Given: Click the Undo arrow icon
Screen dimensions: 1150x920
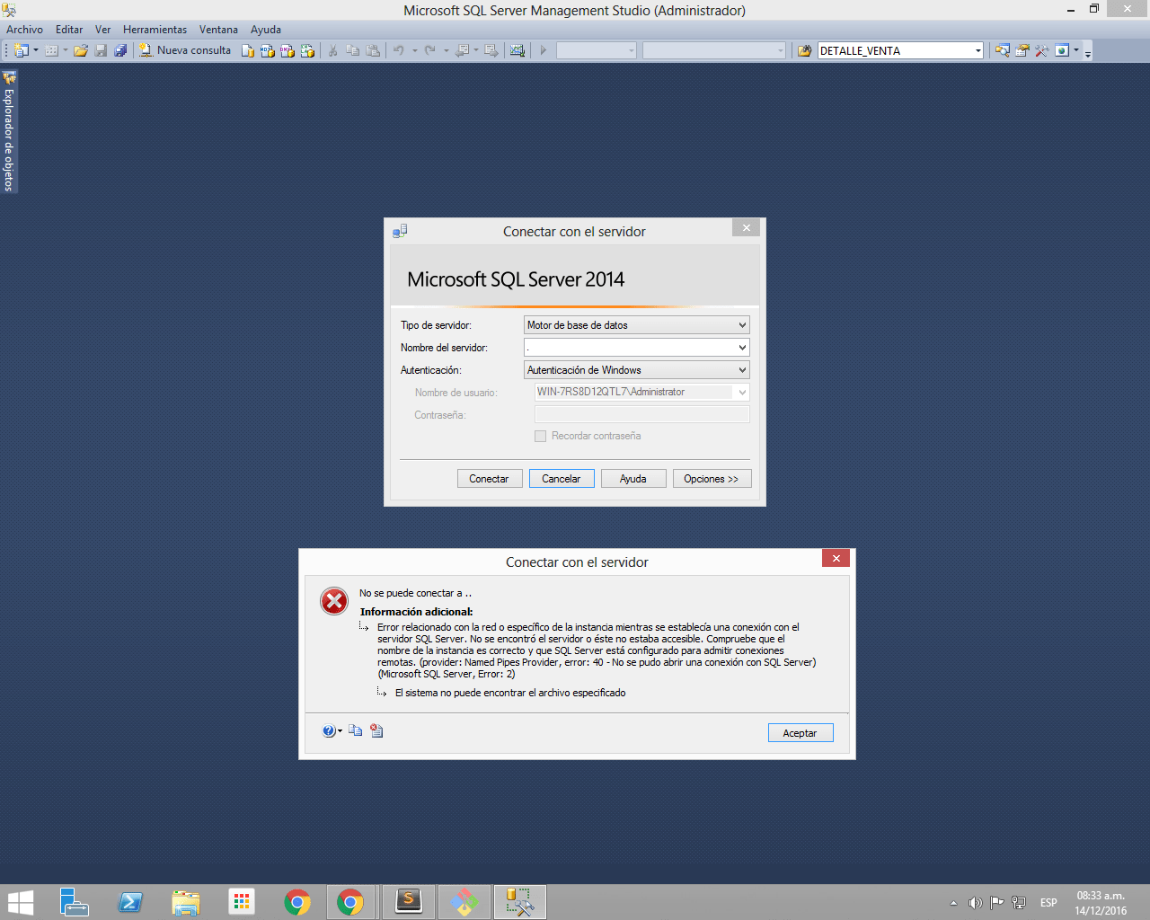Looking at the screenshot, I should [399, 50].
